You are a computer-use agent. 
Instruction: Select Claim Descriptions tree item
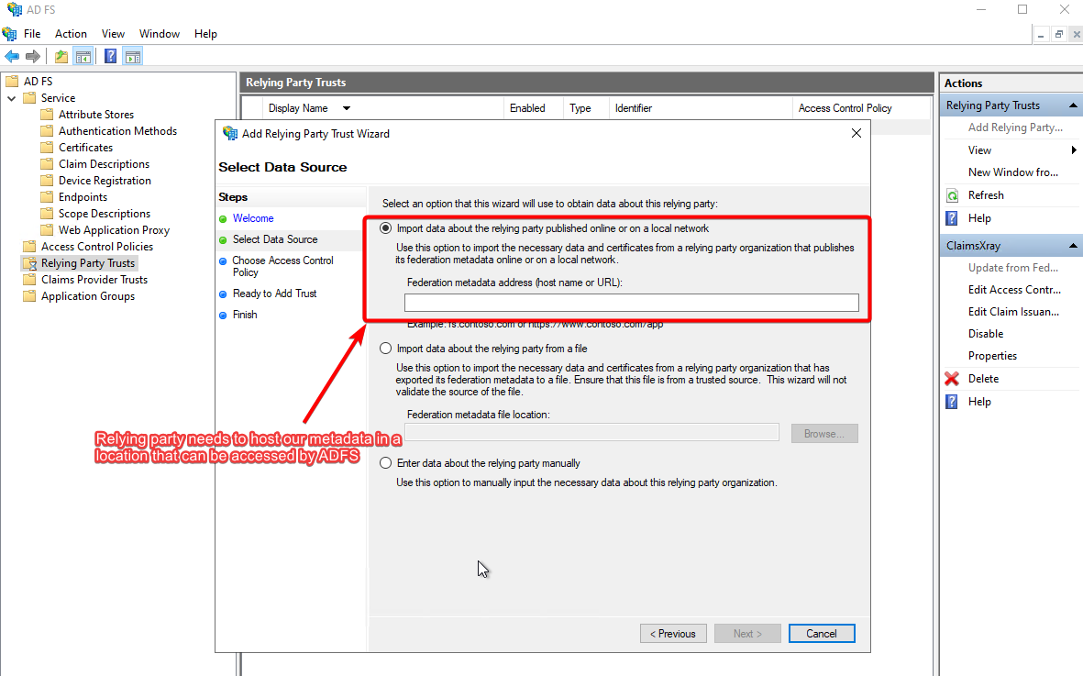click(104, 164)
